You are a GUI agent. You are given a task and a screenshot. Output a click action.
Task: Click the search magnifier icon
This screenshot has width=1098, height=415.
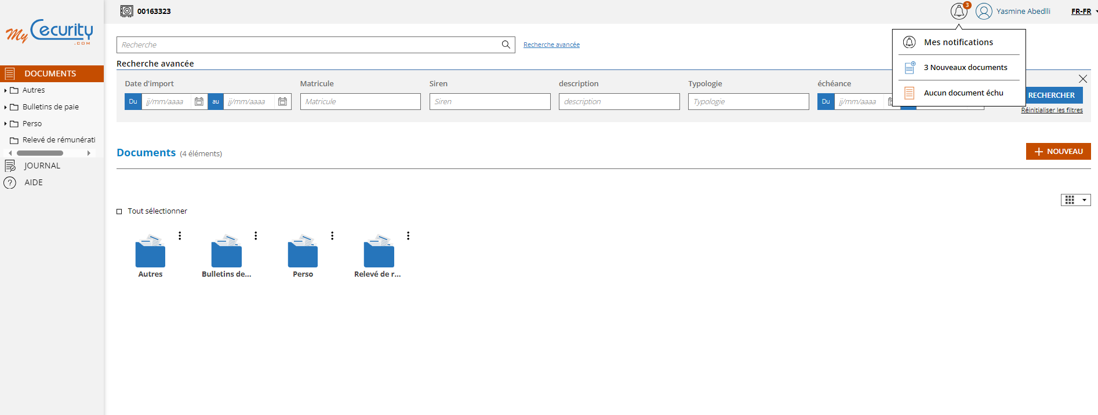point(506,45)
